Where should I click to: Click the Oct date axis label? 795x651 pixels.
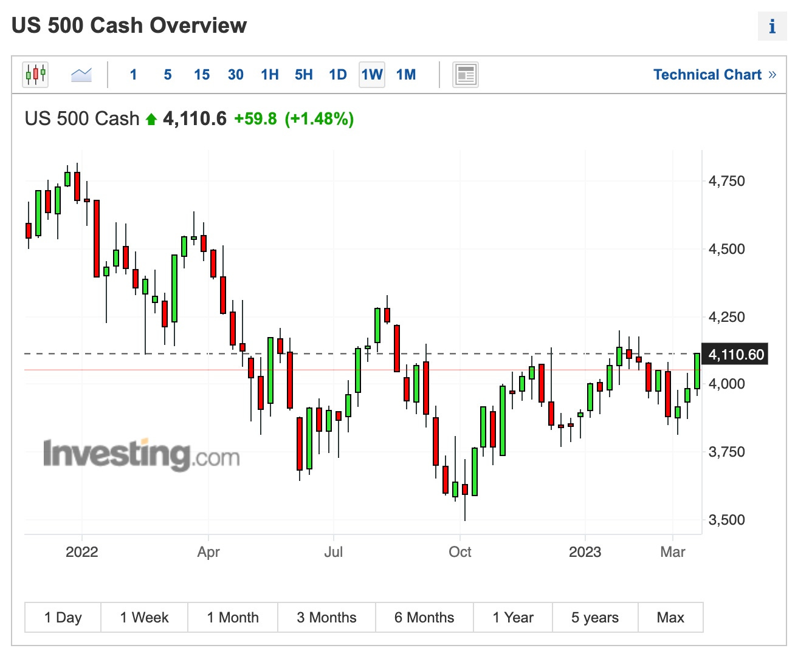tap(460, 552)
